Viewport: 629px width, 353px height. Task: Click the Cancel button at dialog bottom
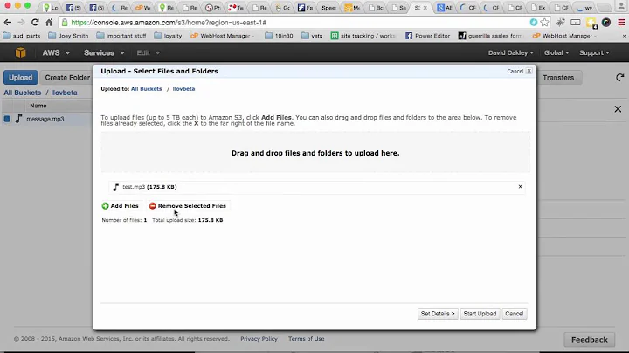click(x=514, y=314)
